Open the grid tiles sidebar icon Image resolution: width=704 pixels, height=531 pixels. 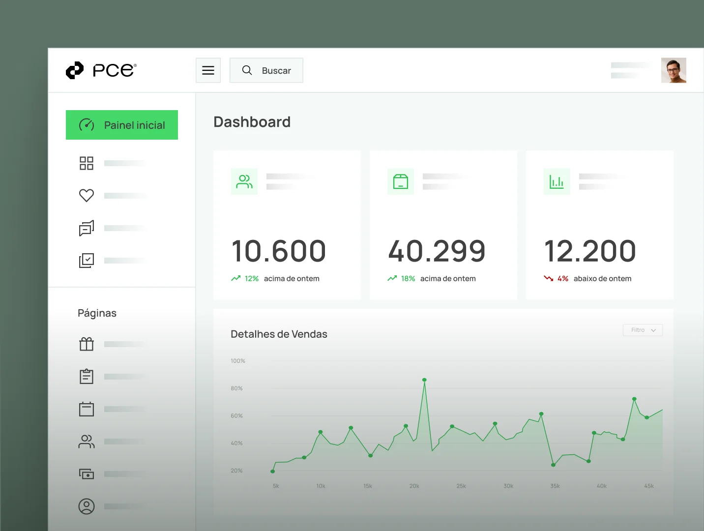[x=87, y=163]
